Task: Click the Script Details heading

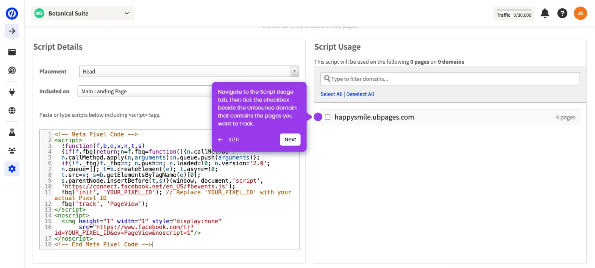Action: pos(58,47)
